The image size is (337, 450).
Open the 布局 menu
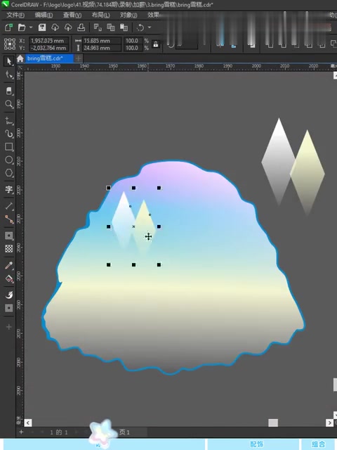tap(100, 15)
